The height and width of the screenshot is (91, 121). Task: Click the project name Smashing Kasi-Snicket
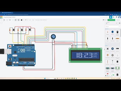[x=10, y=17]
